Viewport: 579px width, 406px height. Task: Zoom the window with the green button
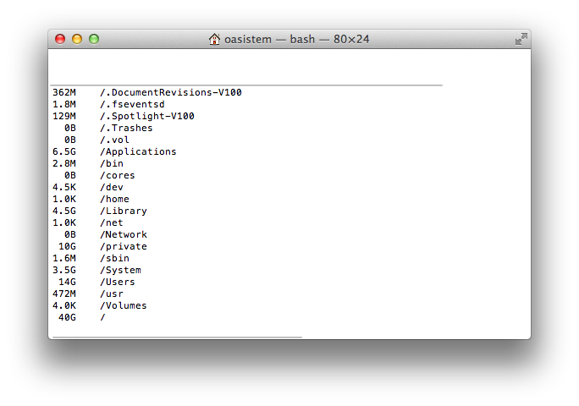pos(94,39)
